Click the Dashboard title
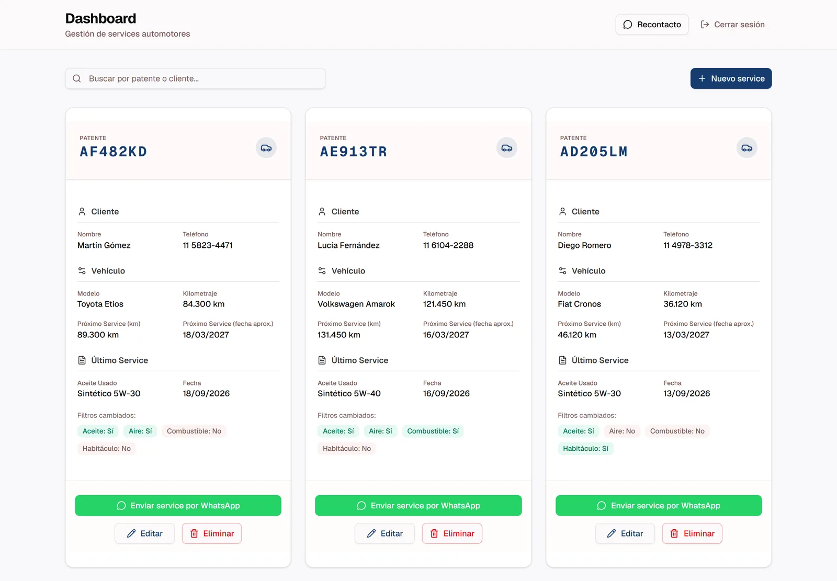The height and width of the screenshot is (581, 837). click(100, 18)
